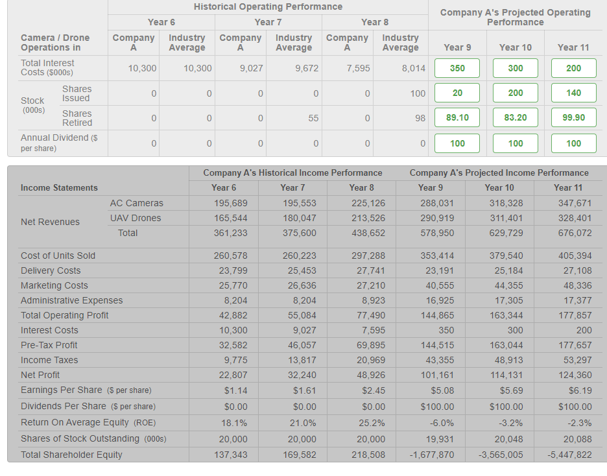Select Company A's Projected Operating Performance header
Image resolution: width=607 pixels, height=476 pixels.
[516, 17]
